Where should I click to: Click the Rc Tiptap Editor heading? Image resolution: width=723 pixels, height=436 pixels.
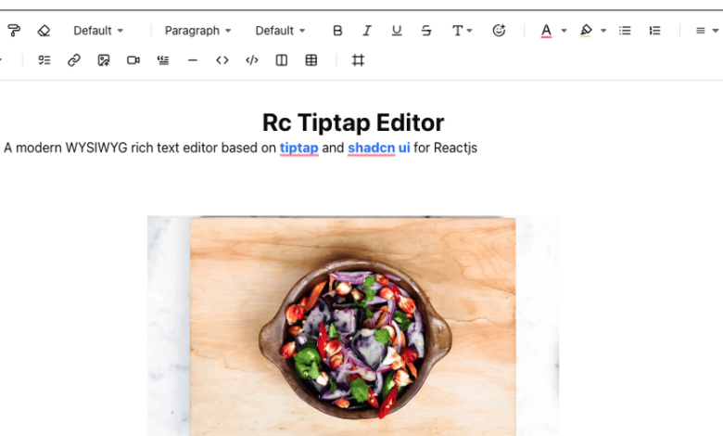coord(353,122)
